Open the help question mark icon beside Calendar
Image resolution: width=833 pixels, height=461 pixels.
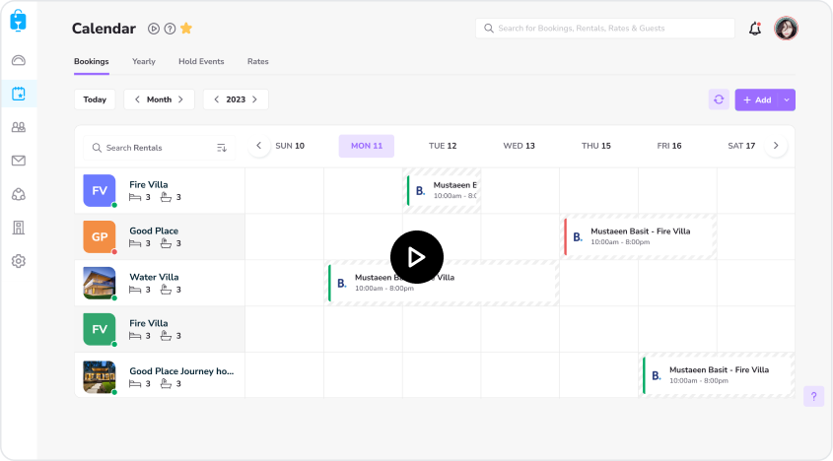(170, 29)
